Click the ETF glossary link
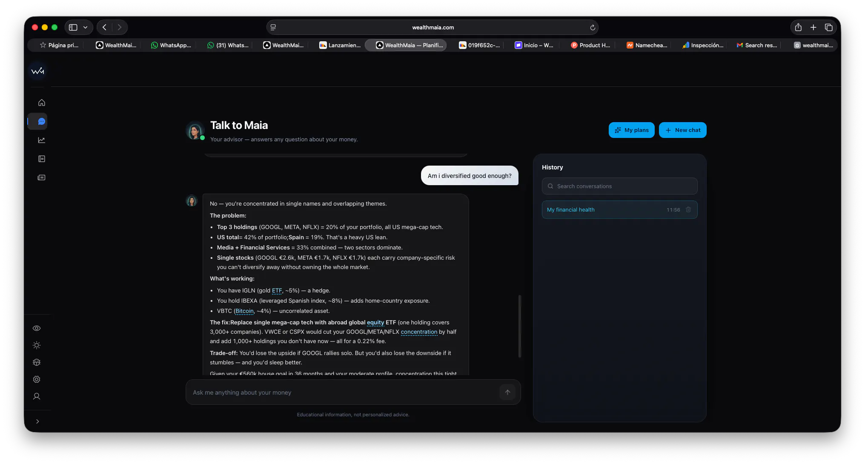Screen dimensions: 865x464 [x=277, y=290]
